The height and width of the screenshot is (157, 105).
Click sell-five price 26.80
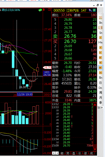(68, 19)
